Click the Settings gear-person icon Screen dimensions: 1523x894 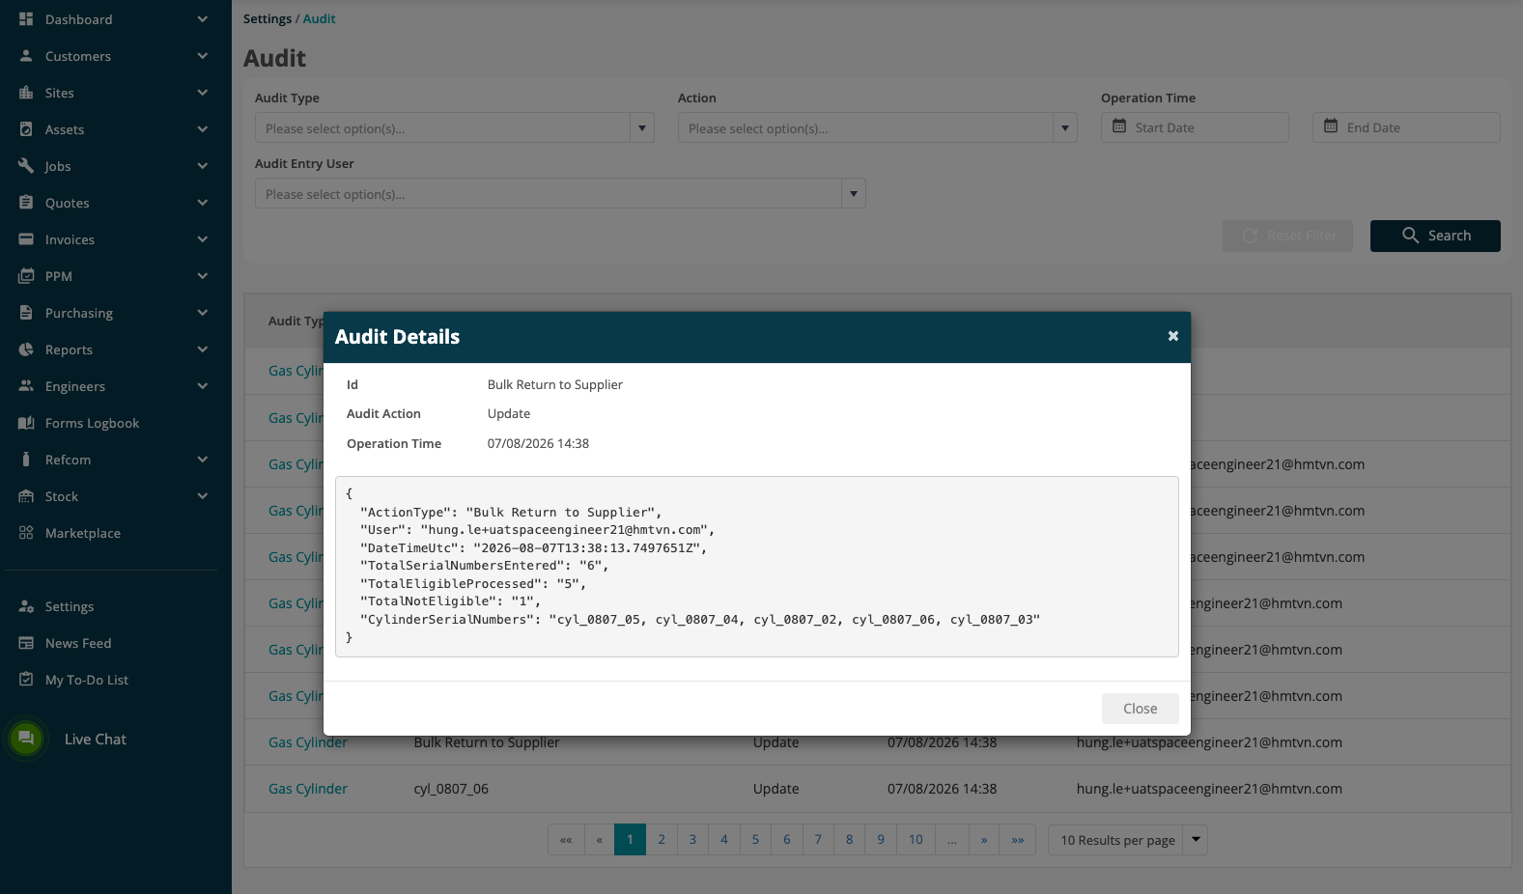point(26,606)
